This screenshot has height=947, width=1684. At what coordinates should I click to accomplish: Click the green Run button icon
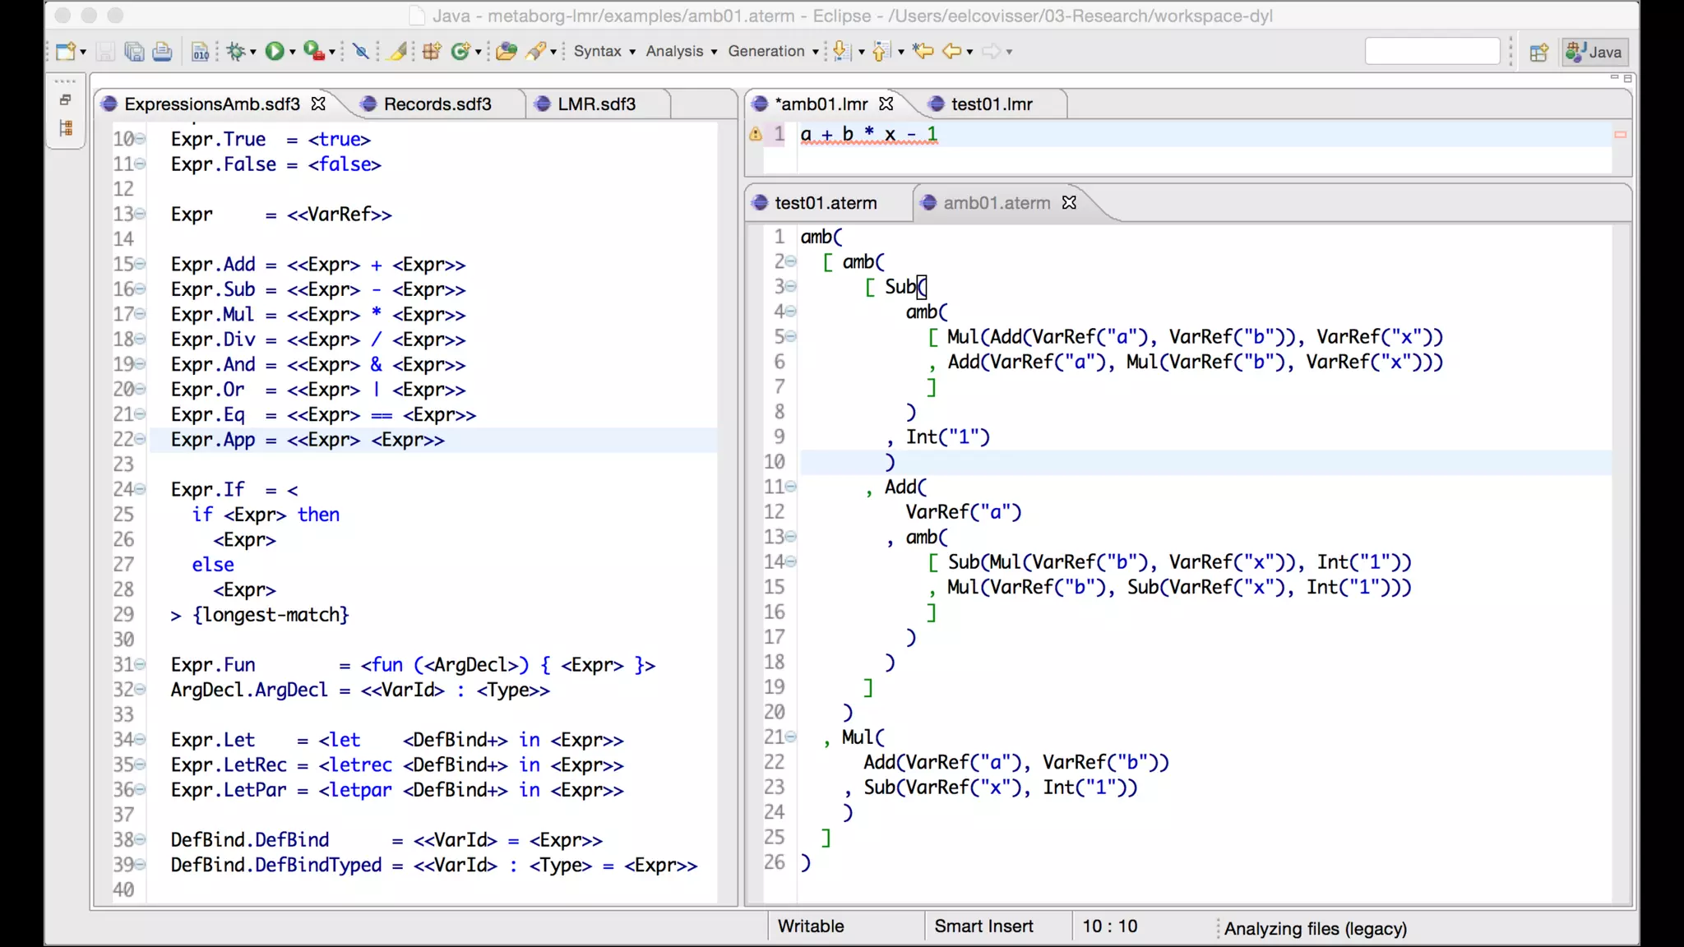tap(275, 51)
